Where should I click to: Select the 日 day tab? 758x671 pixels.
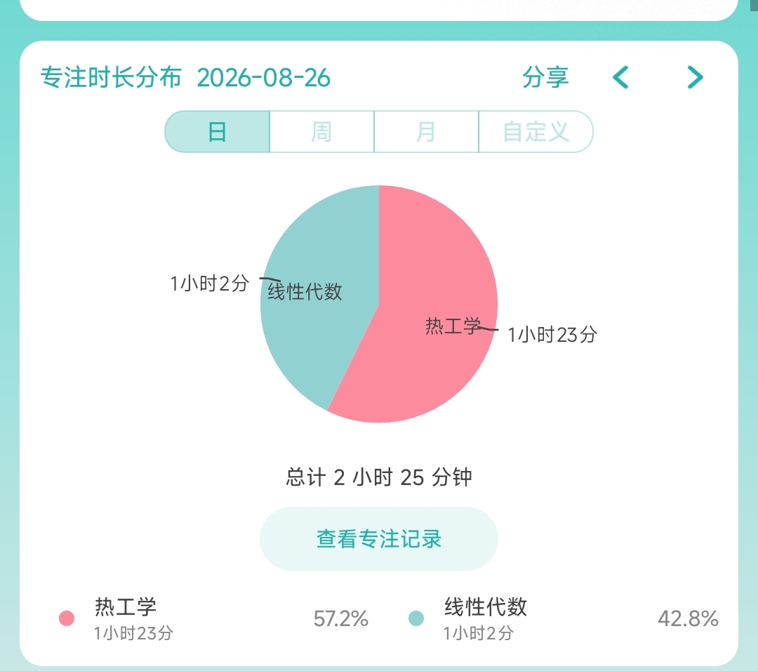pos(218,131)
